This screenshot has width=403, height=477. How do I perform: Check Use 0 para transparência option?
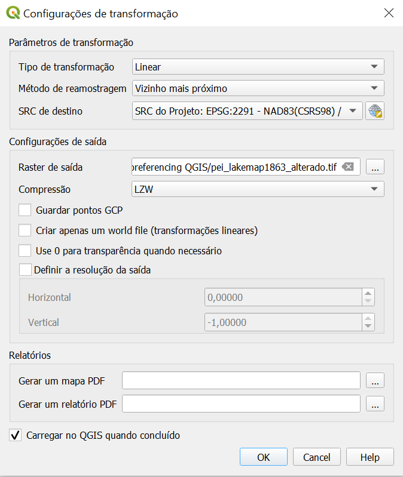[25, 251]
